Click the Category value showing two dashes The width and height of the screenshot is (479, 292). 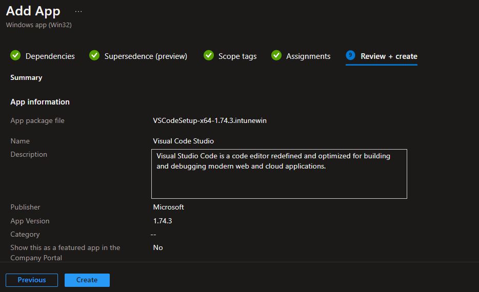pos(153,234)
